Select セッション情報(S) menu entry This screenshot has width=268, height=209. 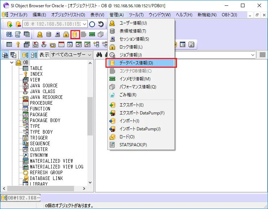click(141, 39)
